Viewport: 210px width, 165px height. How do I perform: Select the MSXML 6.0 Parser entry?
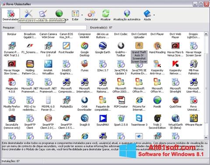point(48,104)
